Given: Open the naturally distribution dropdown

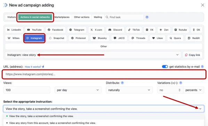Looking at the screenshot, I should click(129, 90).
